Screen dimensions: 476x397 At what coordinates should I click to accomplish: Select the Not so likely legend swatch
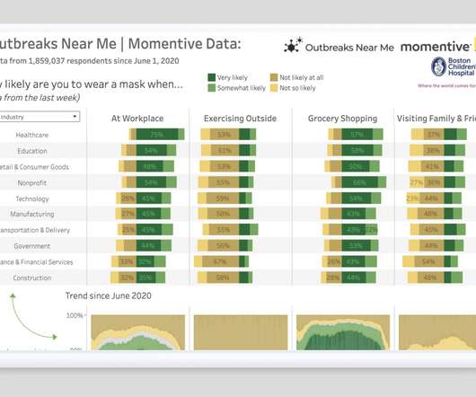(274, 88)
